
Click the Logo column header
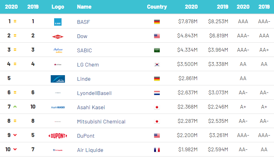pos(58,7)
